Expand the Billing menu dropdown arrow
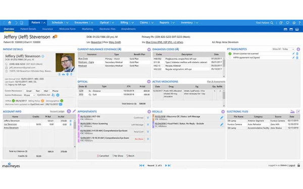 point(133,23)
